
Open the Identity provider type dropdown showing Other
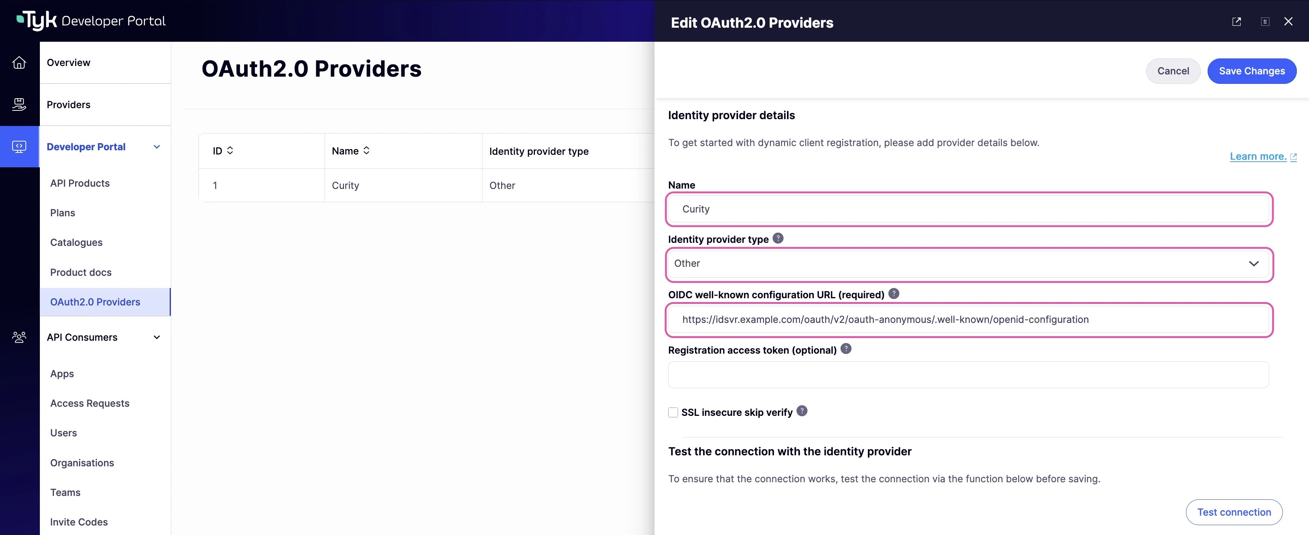(x=968, y=264)
